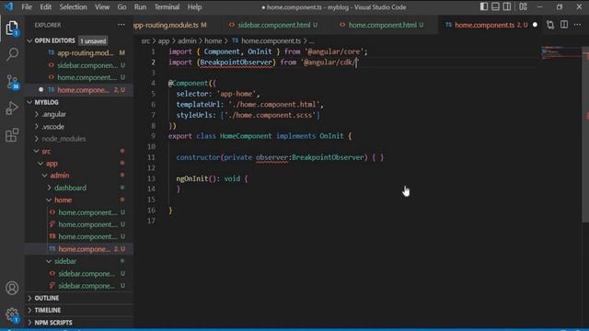Click 'src' in the breadcrumb path

coord(145,40)
